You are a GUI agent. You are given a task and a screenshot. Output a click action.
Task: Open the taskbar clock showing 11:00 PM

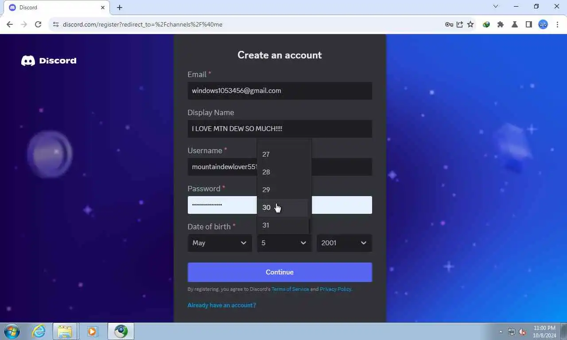tap(544, 331)
